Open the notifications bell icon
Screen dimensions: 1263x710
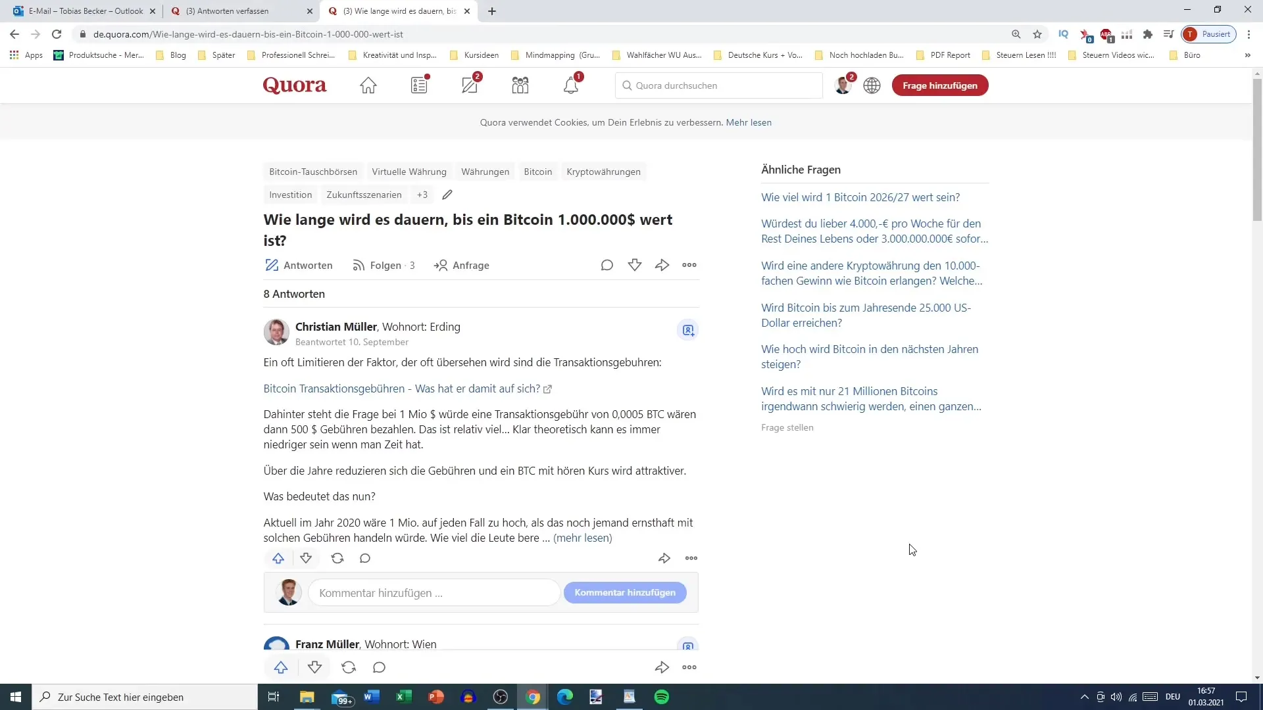click(x=571, y=85)
